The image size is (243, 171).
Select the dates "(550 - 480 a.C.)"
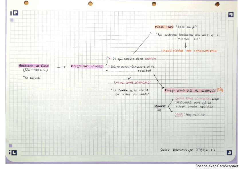tap(36, 70)
